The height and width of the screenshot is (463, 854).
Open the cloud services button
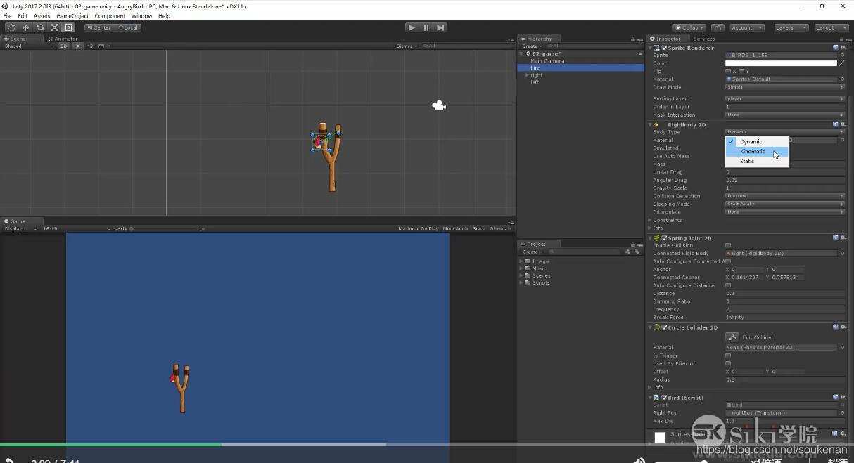(x=717, y=27)
